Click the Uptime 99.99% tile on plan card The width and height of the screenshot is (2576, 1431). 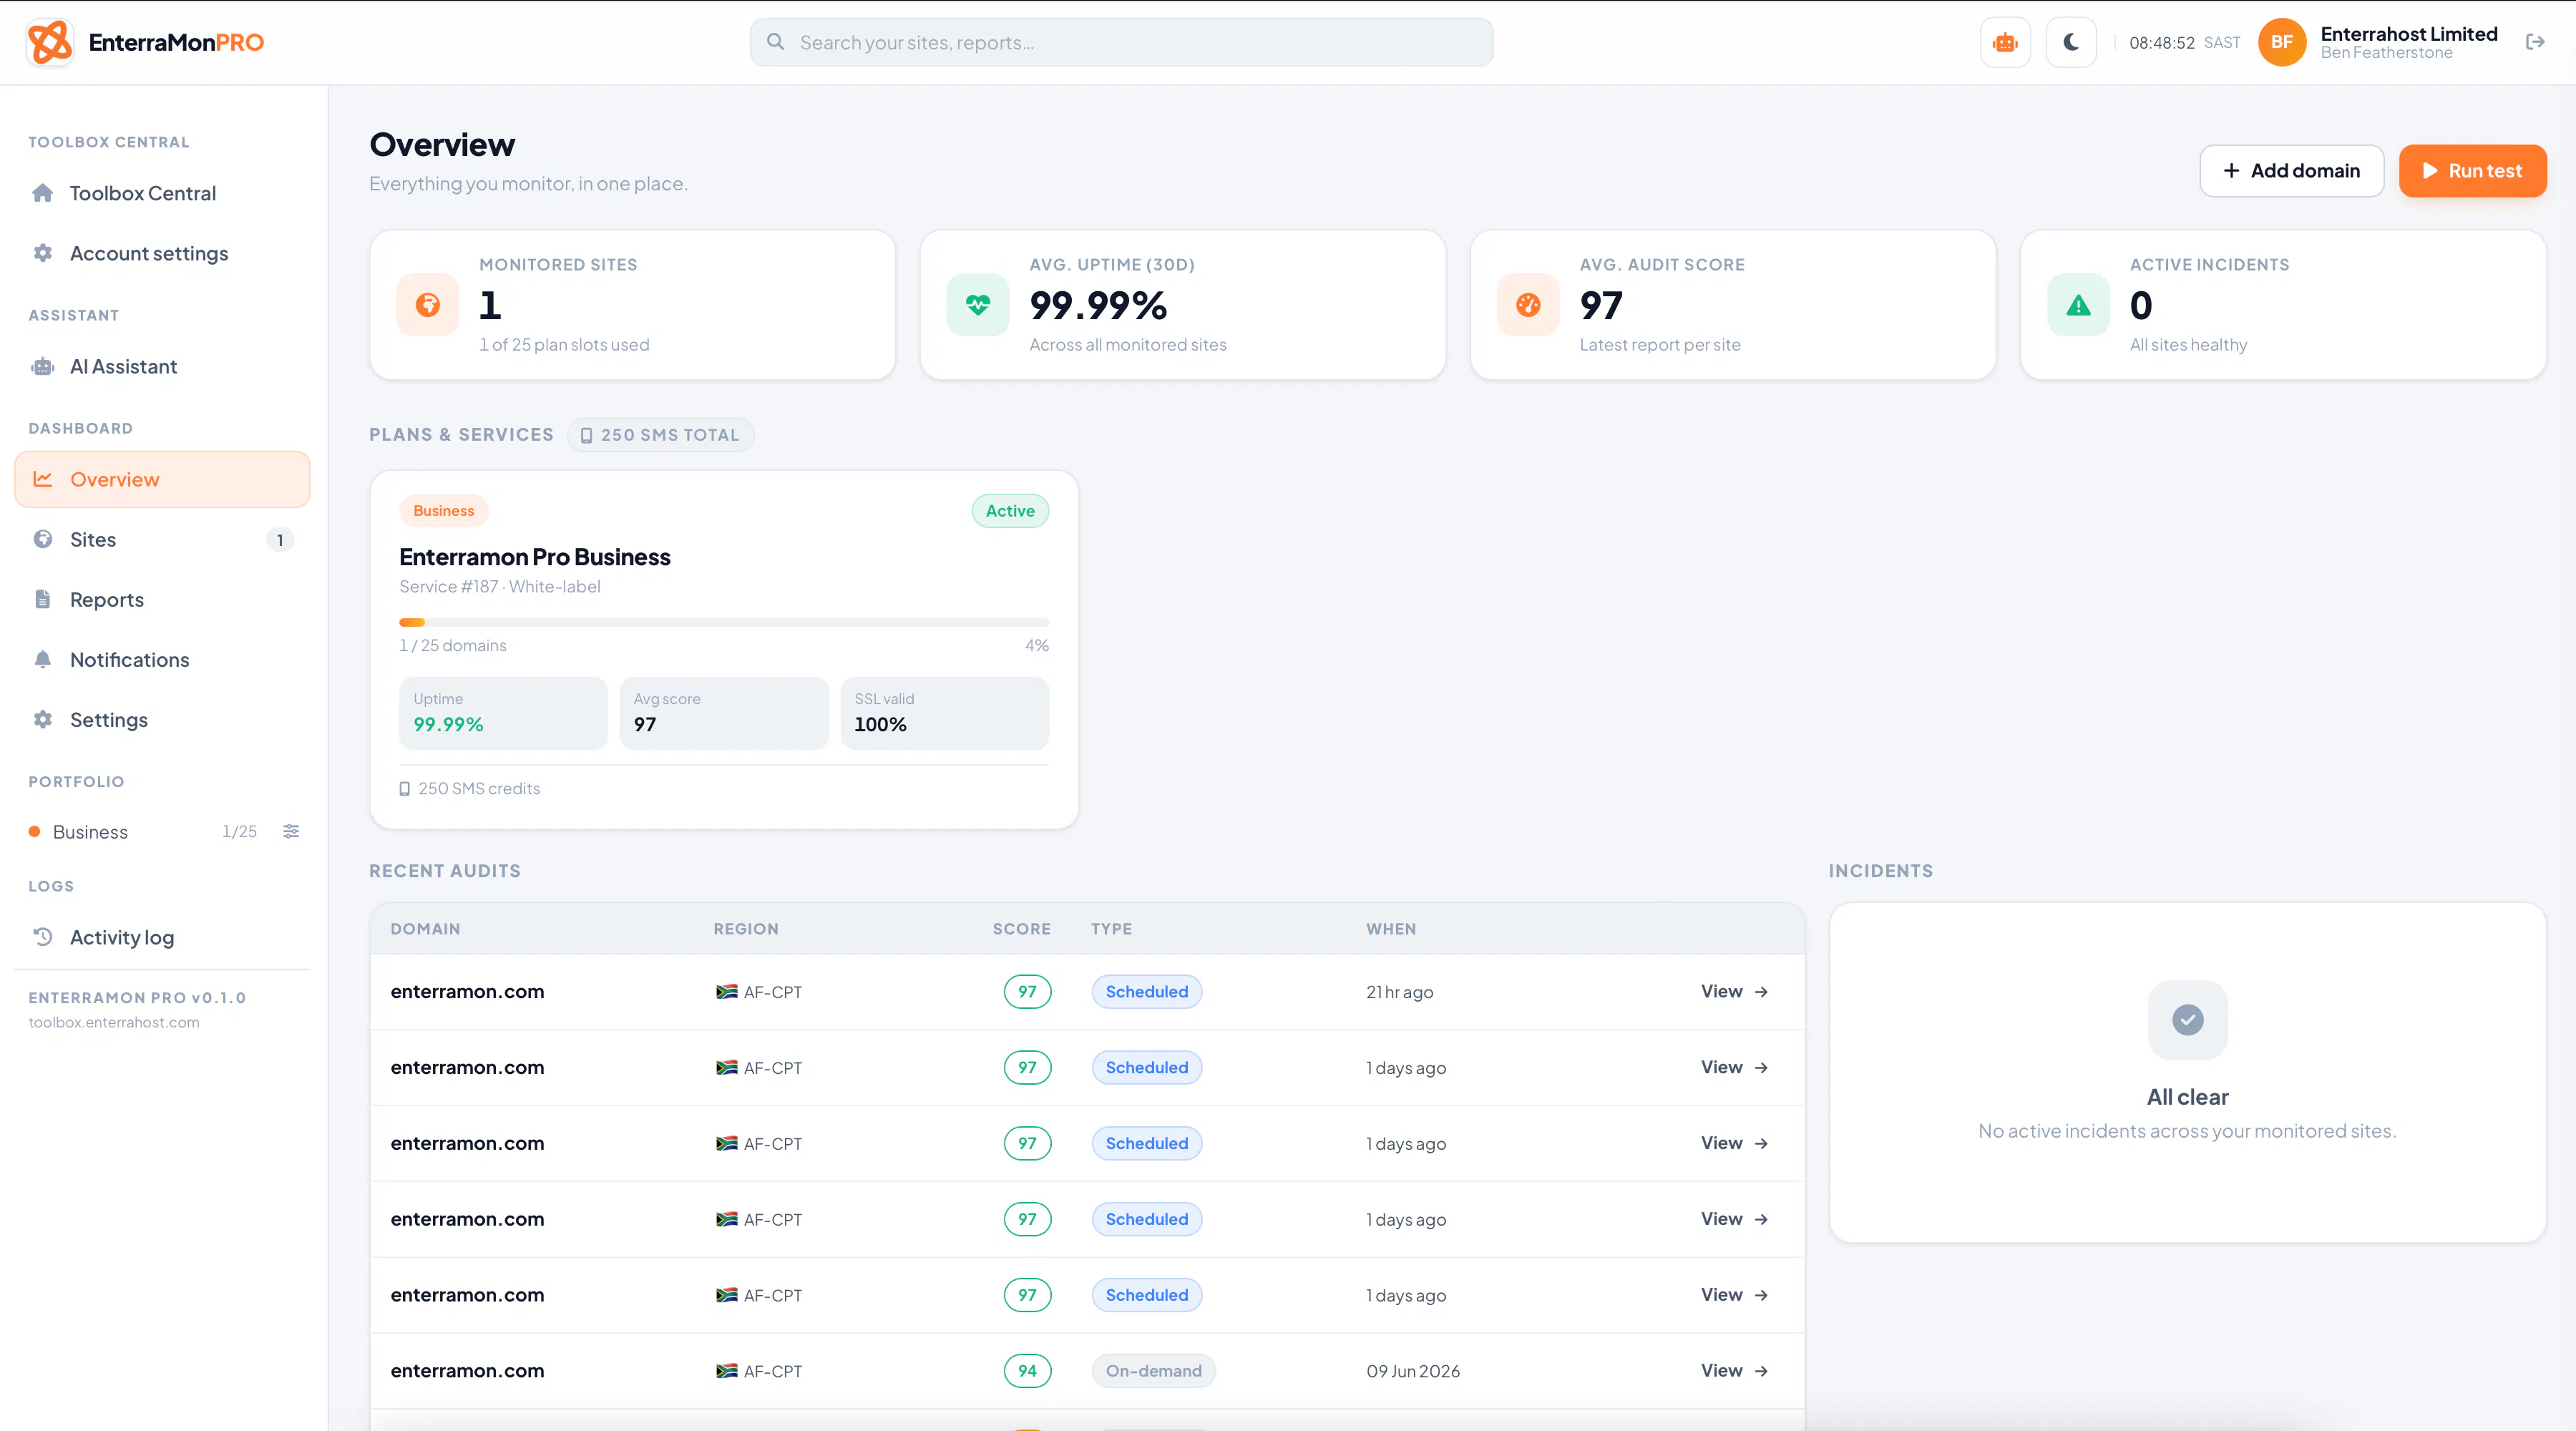tap(503, 713)
